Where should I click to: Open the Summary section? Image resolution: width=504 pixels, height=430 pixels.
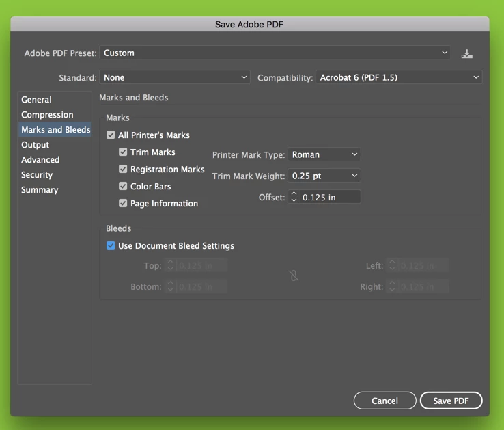(x=55, y=190)
